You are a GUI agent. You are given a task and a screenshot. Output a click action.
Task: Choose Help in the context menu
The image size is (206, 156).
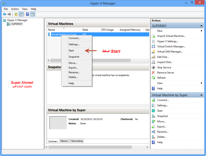(x=77, y=83)
